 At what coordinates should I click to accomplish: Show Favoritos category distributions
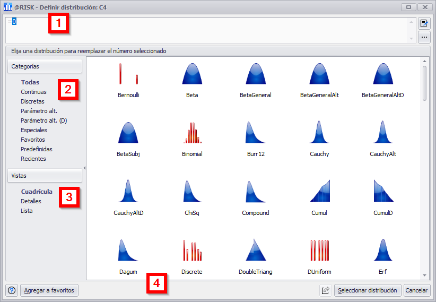(x=33, y=140)
